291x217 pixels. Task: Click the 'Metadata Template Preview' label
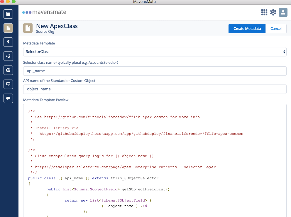coord(46,100)
